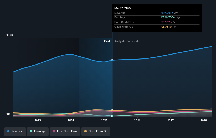
Task: Select the Earnings data point marker at Mar 2025
Action: [x=112, y=116]
